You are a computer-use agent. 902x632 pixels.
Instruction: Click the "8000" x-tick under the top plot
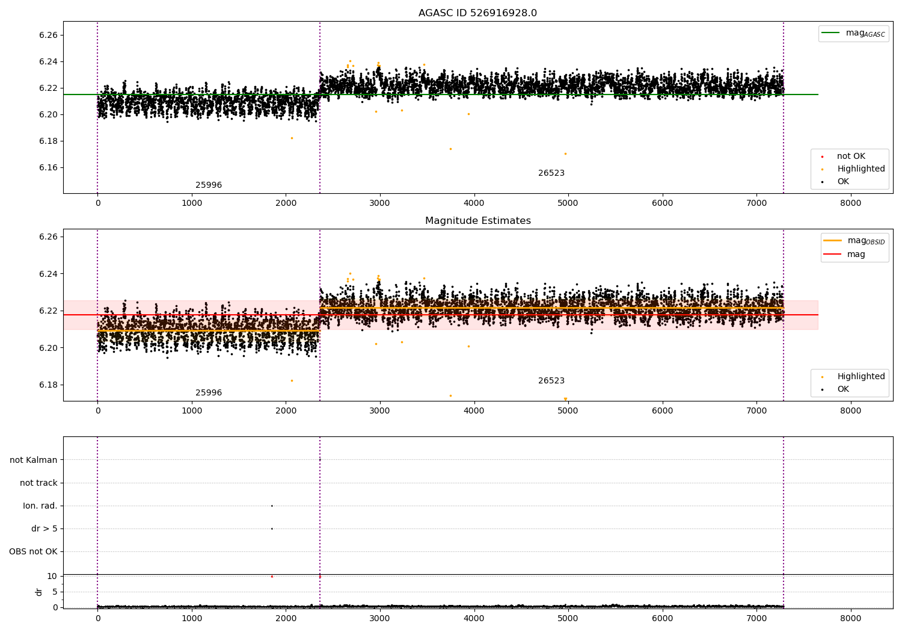pos(851,203)
